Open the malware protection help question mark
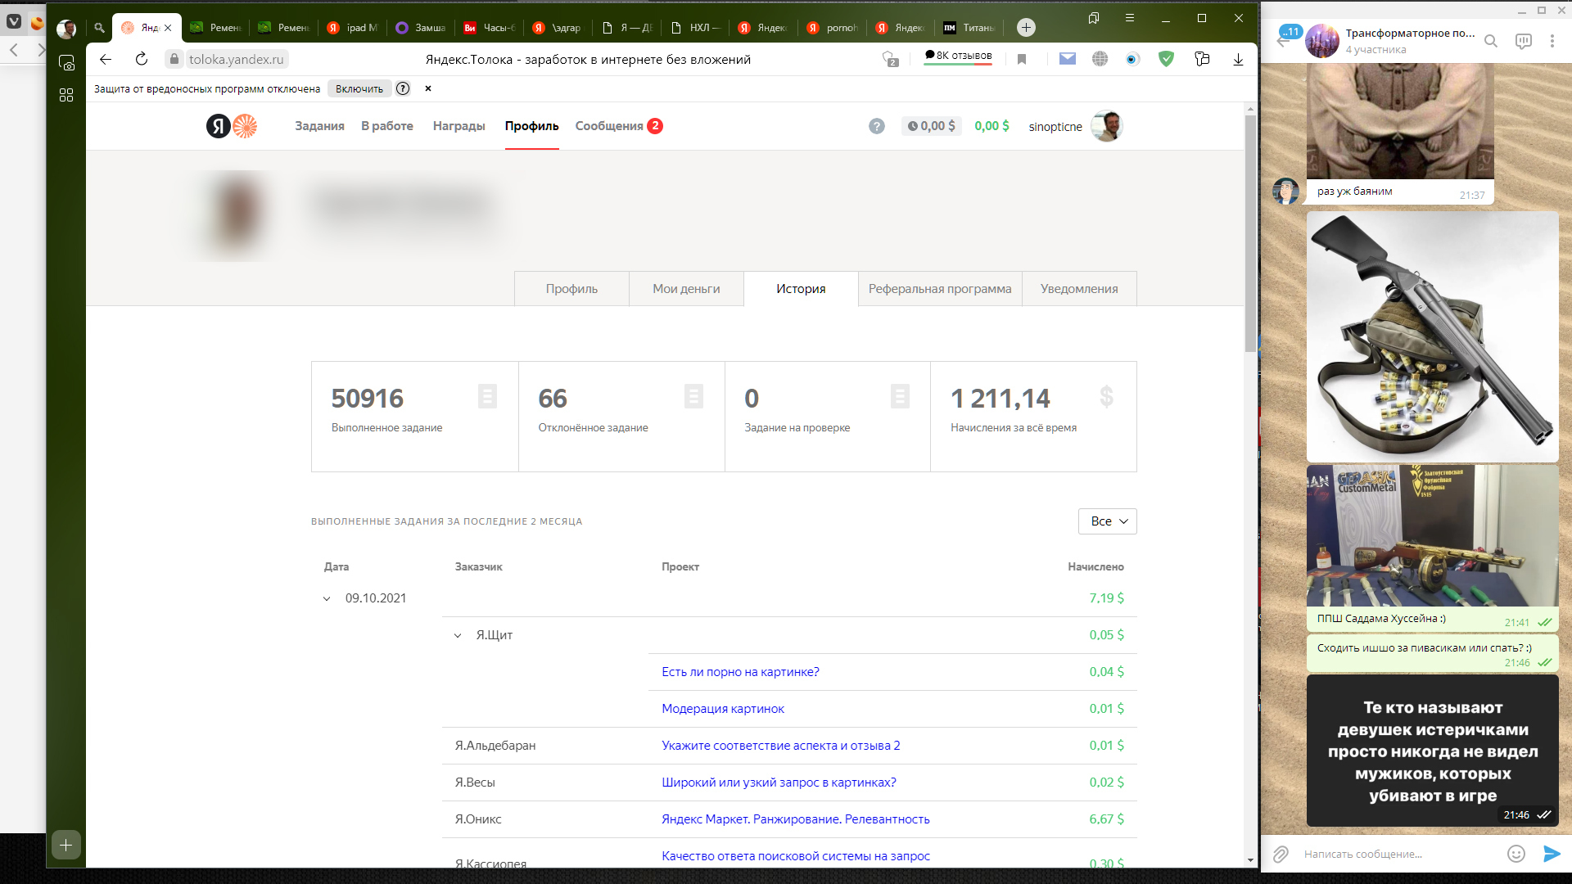1572x884 pixels. [x=403, y=88]
